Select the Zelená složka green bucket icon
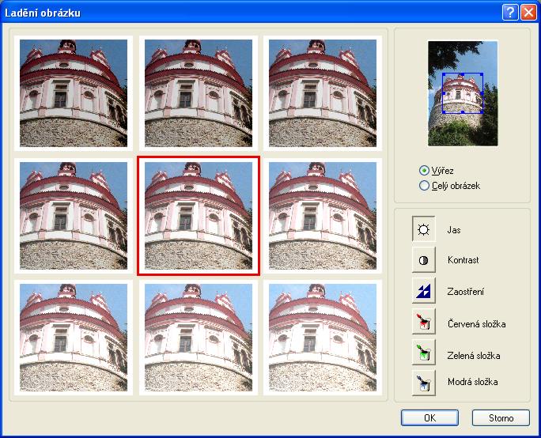This screenshot has width=541, height=438. (424, 353)
